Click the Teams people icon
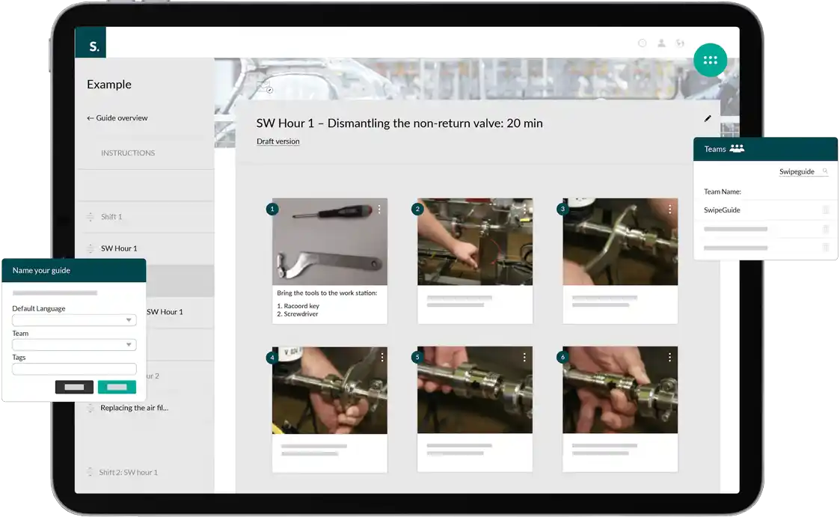 737,148
